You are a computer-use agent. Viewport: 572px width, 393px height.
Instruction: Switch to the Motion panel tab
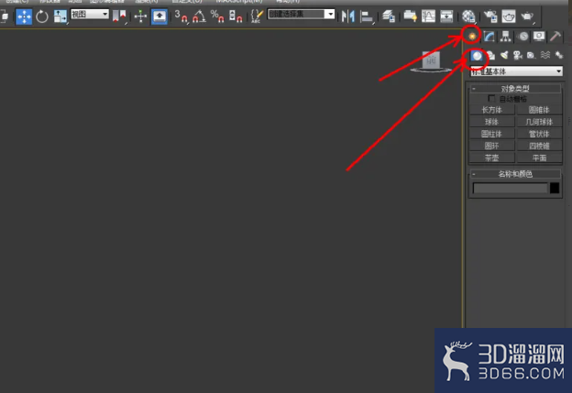[x=523, y=36]
